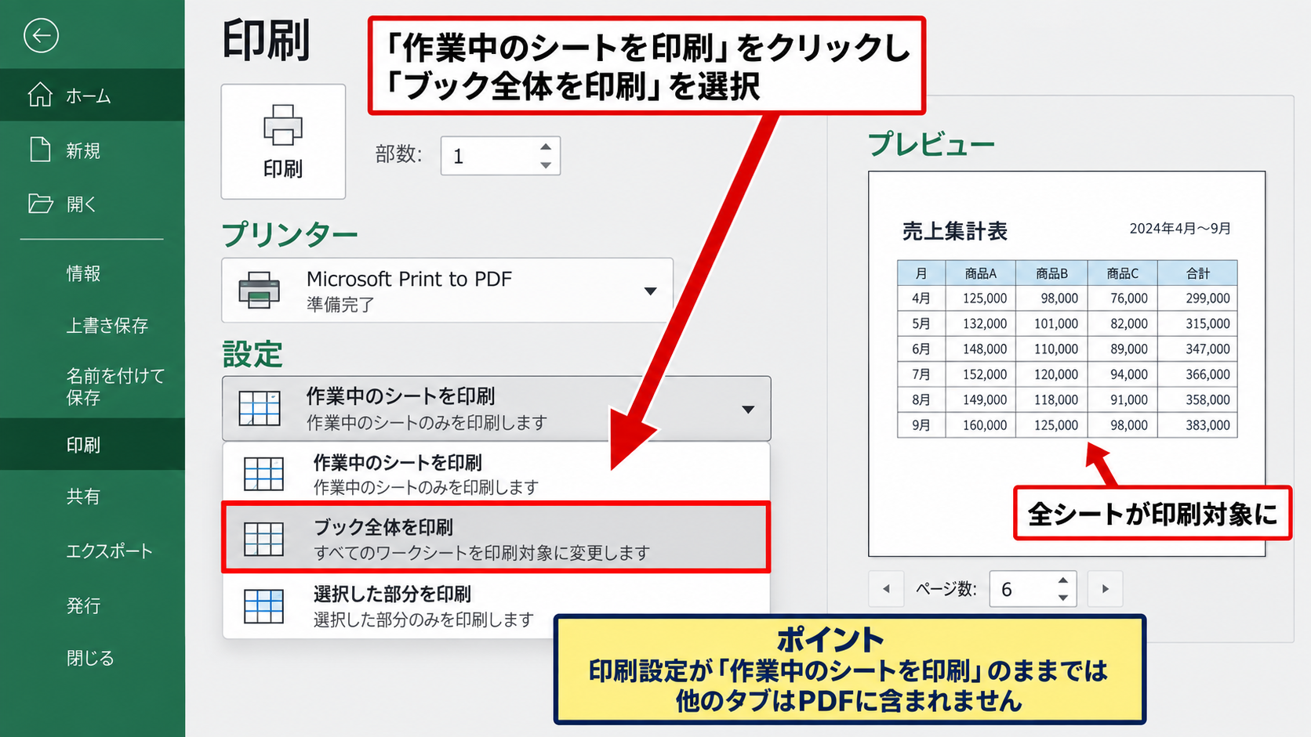Click the Home house icon in sidebar
The width and height of the screenshot is (1311, 737).
[40, 95]
